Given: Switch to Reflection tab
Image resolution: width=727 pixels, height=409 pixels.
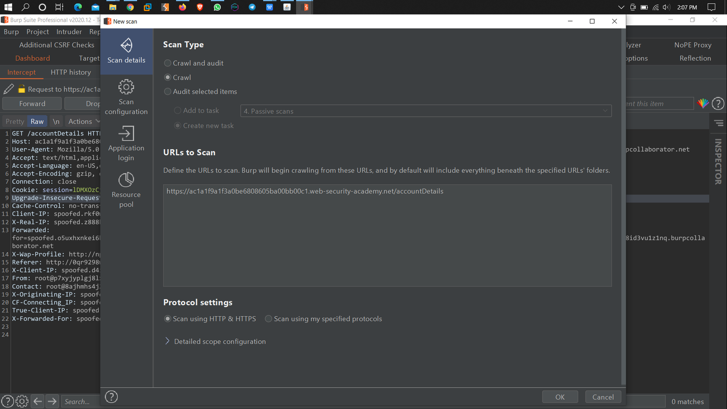Looking at the screenshot, I should tap(695, 58).
